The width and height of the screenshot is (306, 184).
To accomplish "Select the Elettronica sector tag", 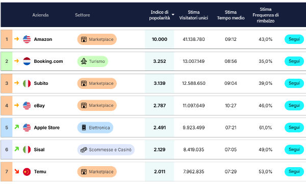I will tap(95, 127).
